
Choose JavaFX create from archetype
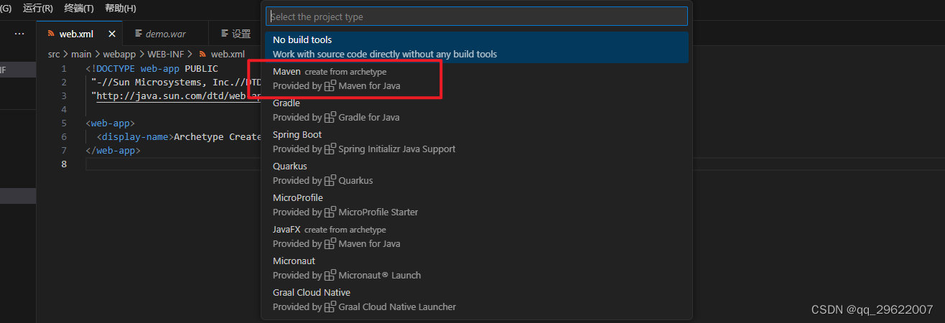tap(477, 237)
